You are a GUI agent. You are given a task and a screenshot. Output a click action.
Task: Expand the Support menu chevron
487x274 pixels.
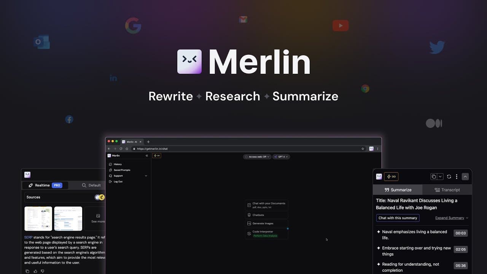146,176
